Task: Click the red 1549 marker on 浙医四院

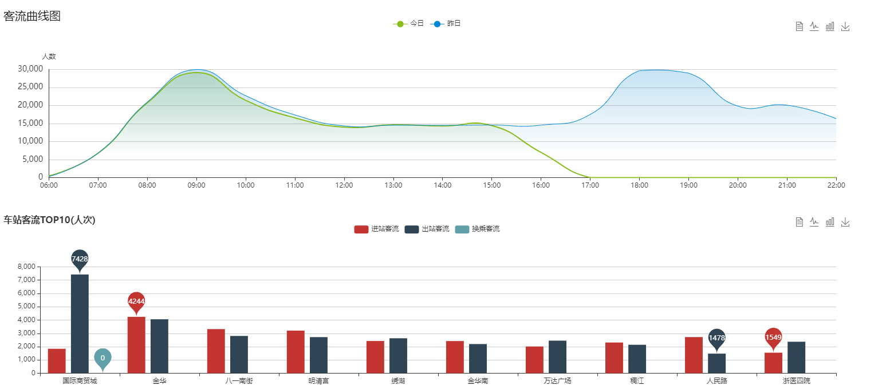Action: [x=773, y=338]
